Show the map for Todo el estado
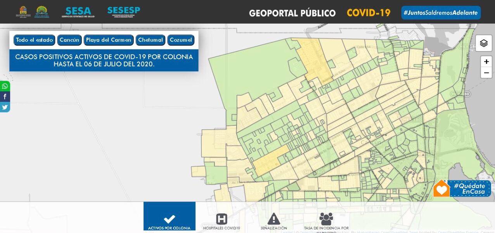This screenshot has width=495, height=233. click(35, 40)
